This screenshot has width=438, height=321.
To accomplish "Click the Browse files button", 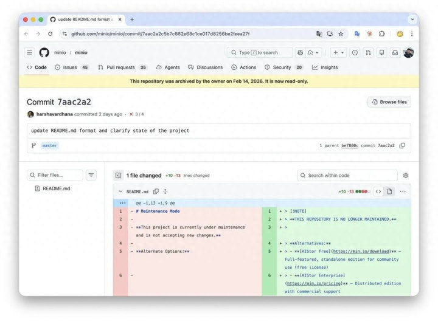I will click(x=389, y=102).
